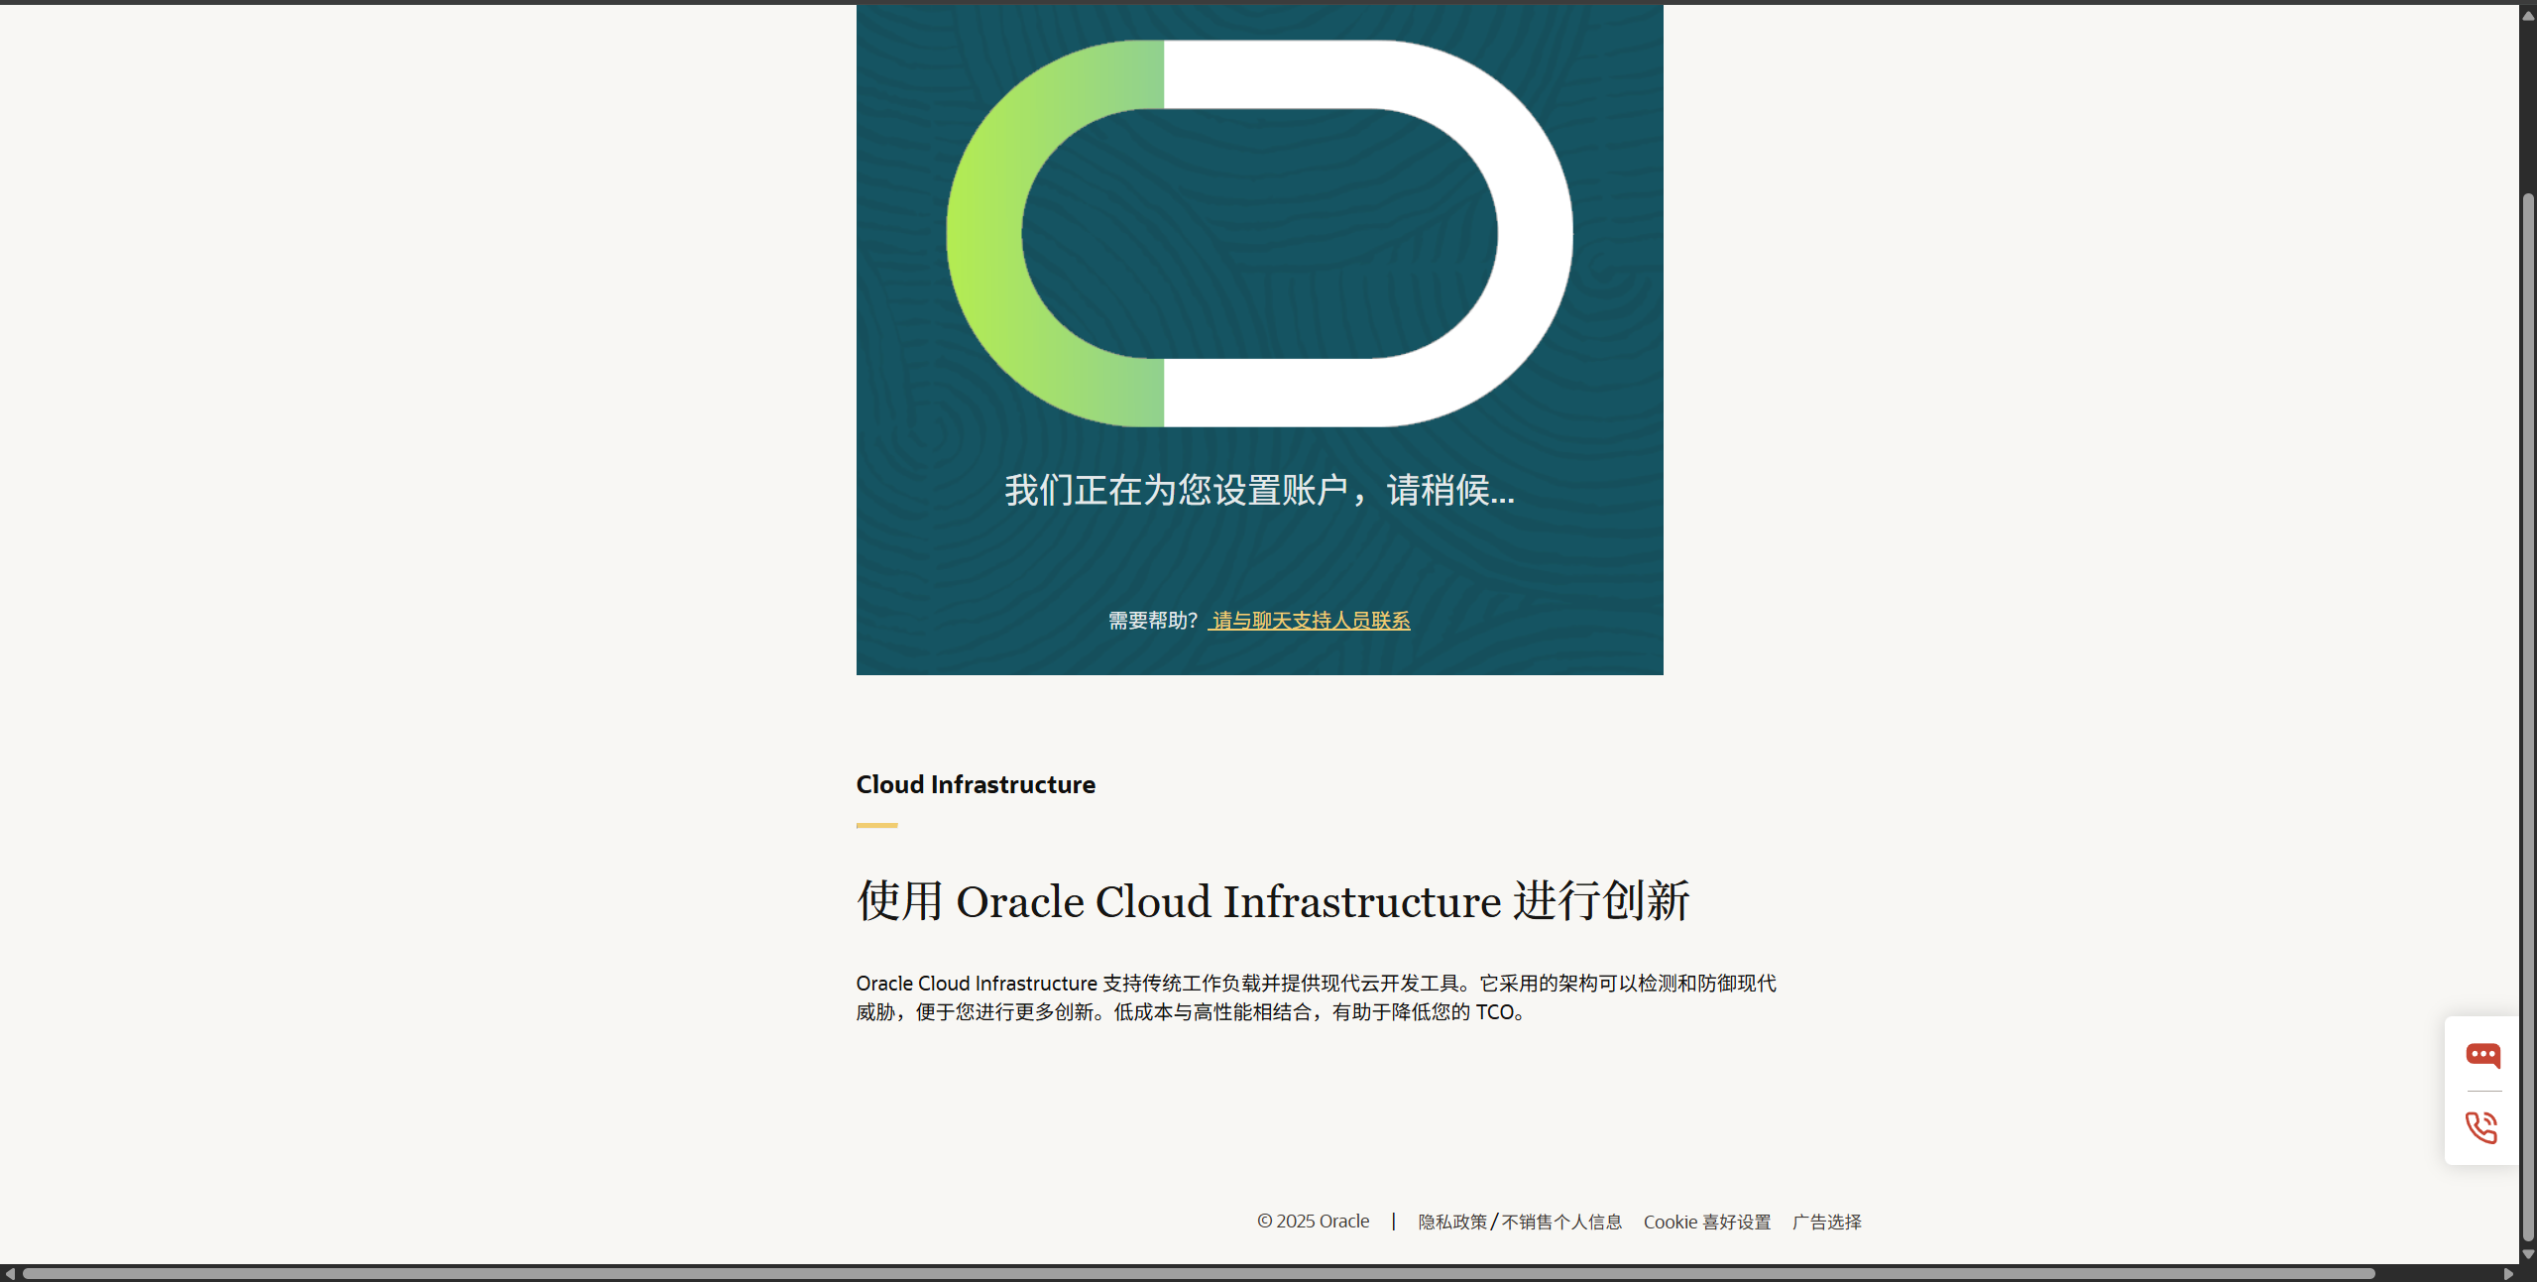The height and width of the screenshot is (1282, 2537).
Task: Click the phone call icon
Action: (x=2481, y=1127)
